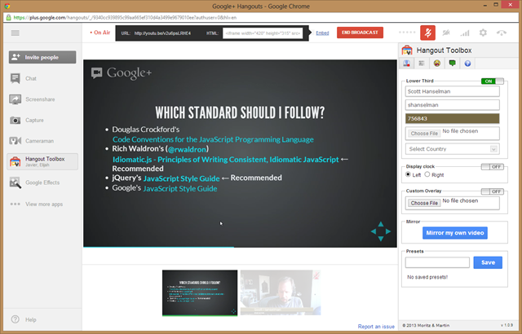Click the END BROADCAST button
This screenshot has height=334, width=522.
[360, 33]
